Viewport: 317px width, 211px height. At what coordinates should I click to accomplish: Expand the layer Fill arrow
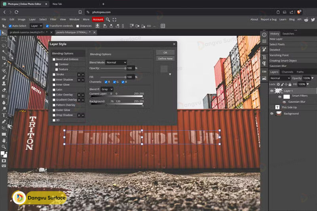(308, 84)
